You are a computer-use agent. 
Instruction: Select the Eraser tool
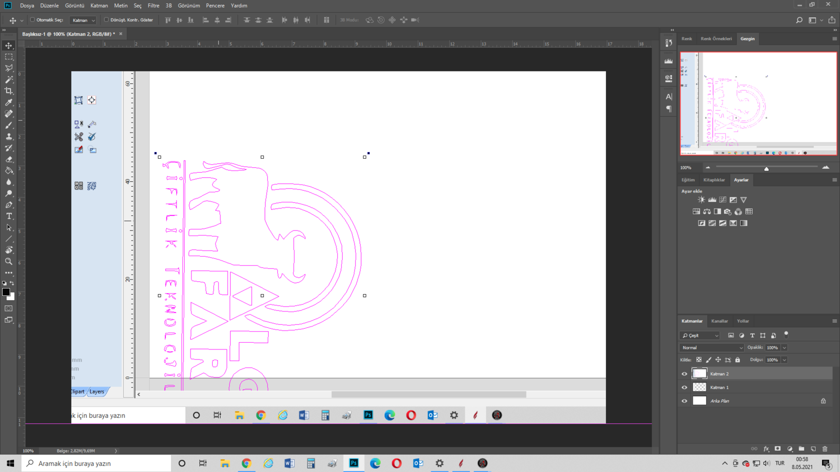tap(9, 159)
